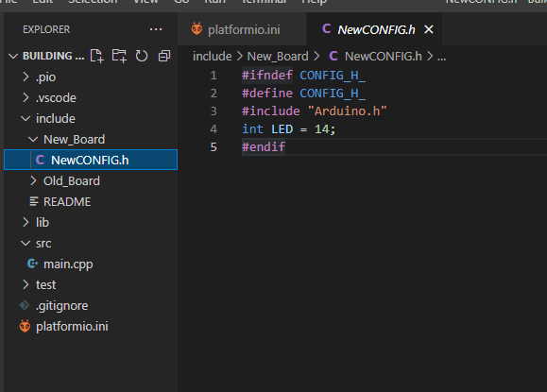Click the C icon beside NewCONFIG.h in tree
This screenshot has height=392, width=547.
(40, 160)
